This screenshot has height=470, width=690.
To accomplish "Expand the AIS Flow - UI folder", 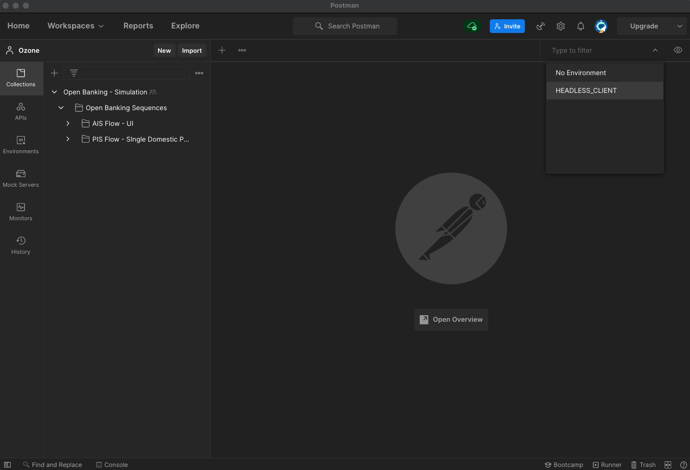I will click(x=68, y=123).
